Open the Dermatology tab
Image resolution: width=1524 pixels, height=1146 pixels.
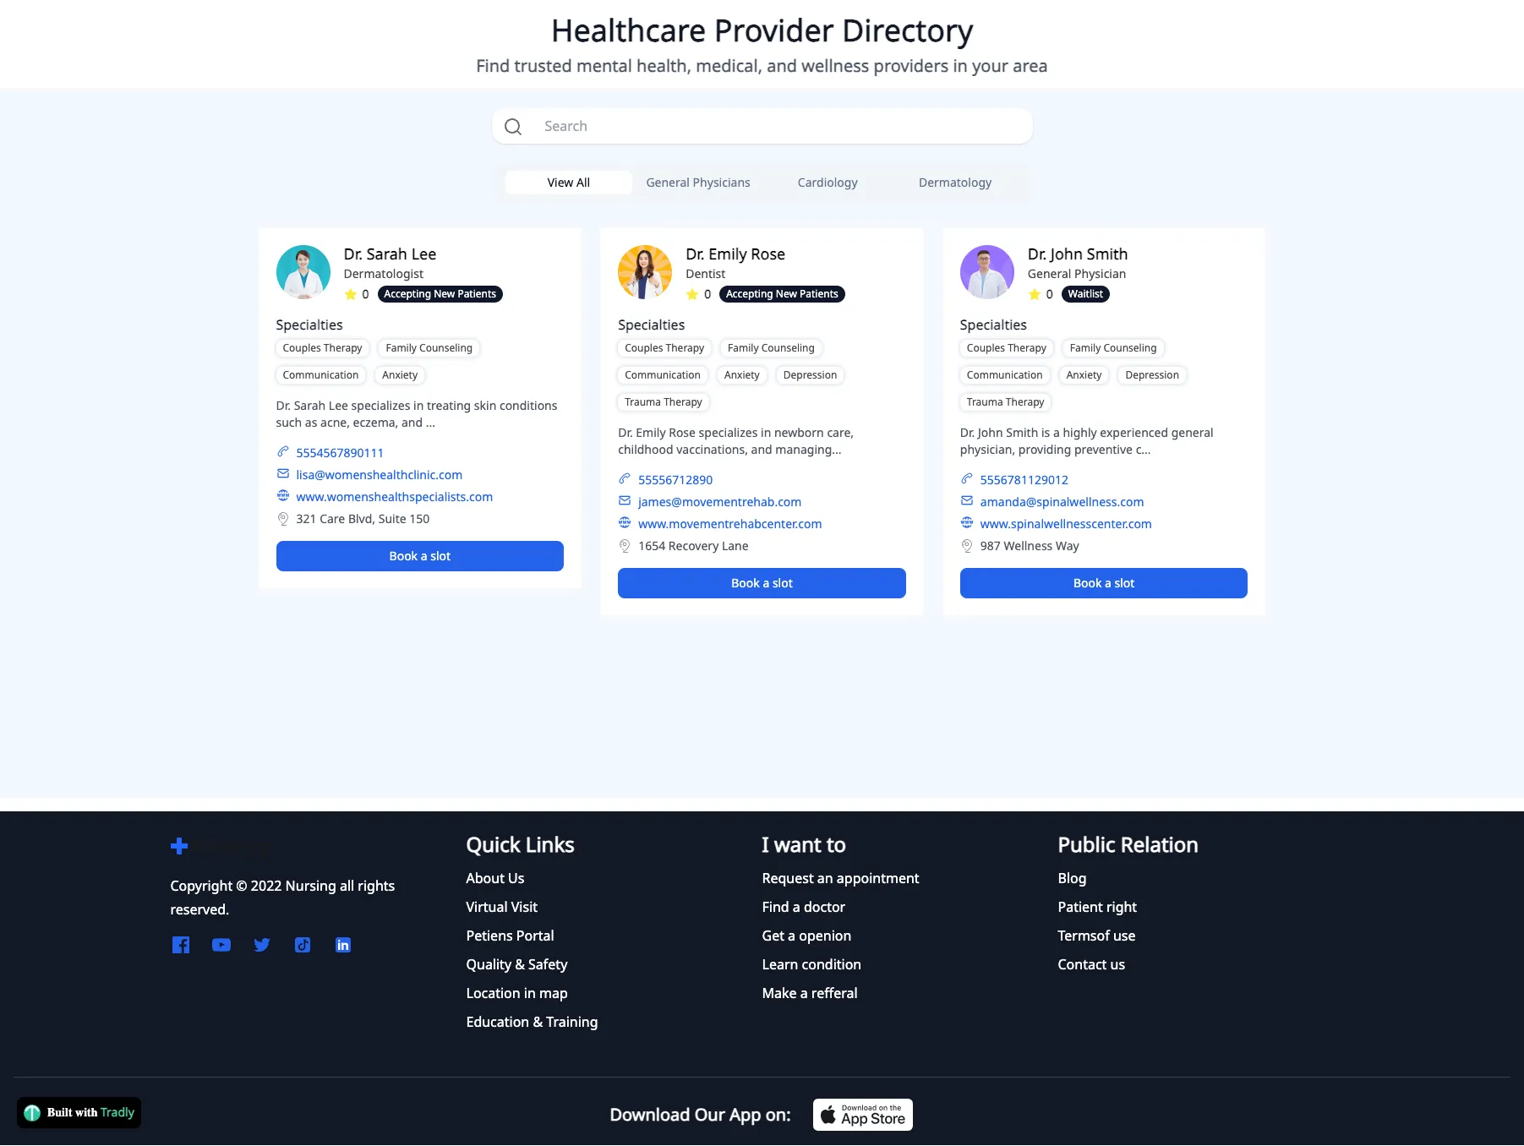click(x=954, y=183)
